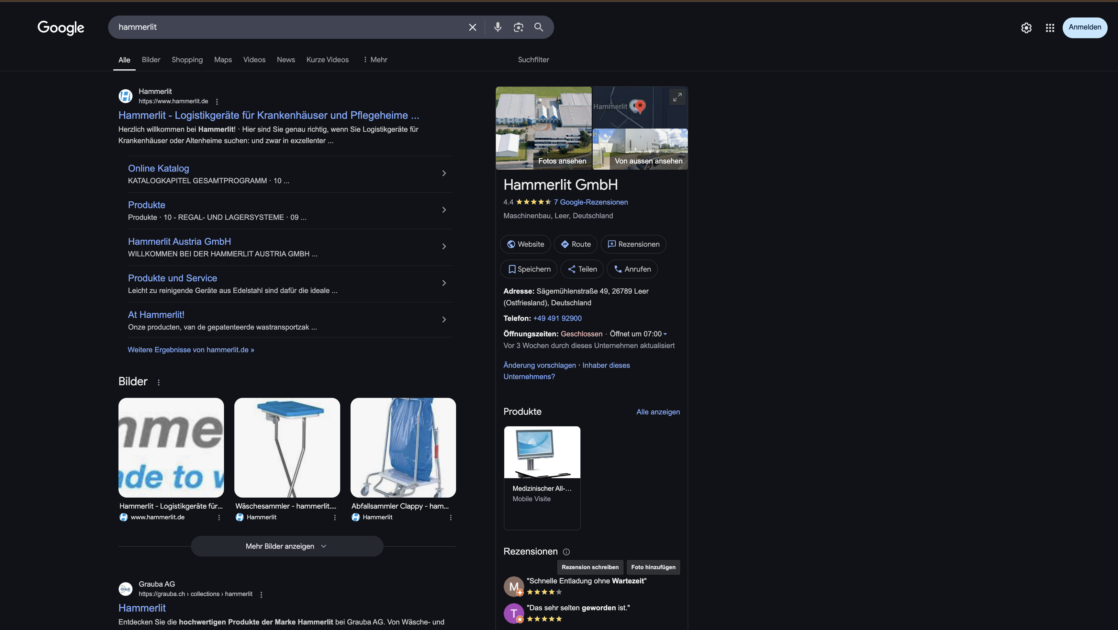Image resolution: width=1118 pixels, height=630 pixels.
Task: Switch to the Videos tab
Action: click(254, 60)
